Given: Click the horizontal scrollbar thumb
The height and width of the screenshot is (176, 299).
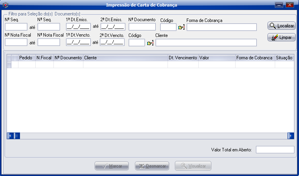Looking at the screenshot, I should pyautogui.click(x=17, y=136).
